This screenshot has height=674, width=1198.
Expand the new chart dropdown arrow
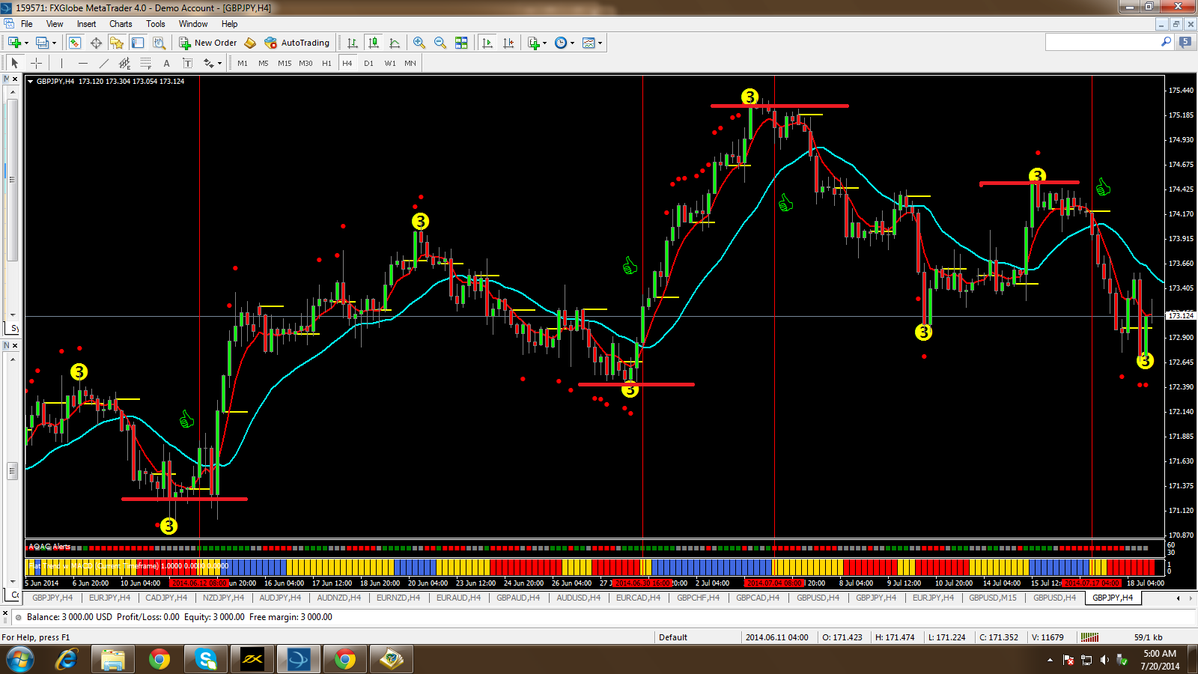[x=26, y=43]
